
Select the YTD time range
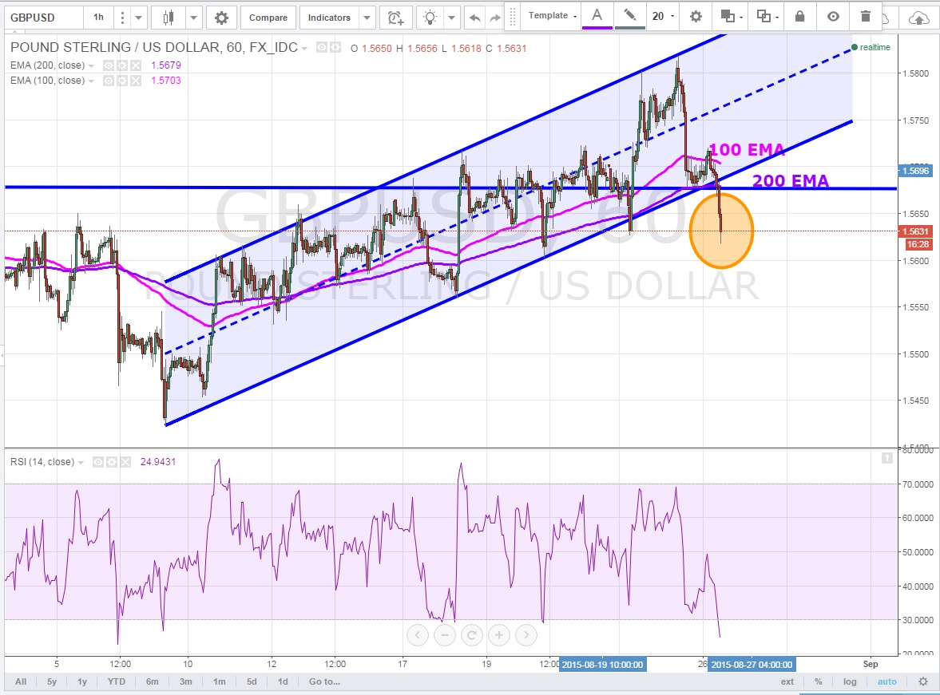[x=117, y=681]
